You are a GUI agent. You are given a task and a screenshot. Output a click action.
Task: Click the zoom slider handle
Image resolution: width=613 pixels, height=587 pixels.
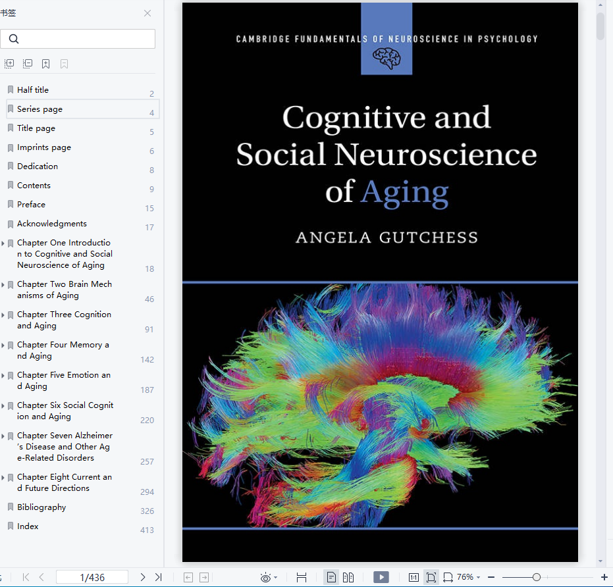(537, 577)
